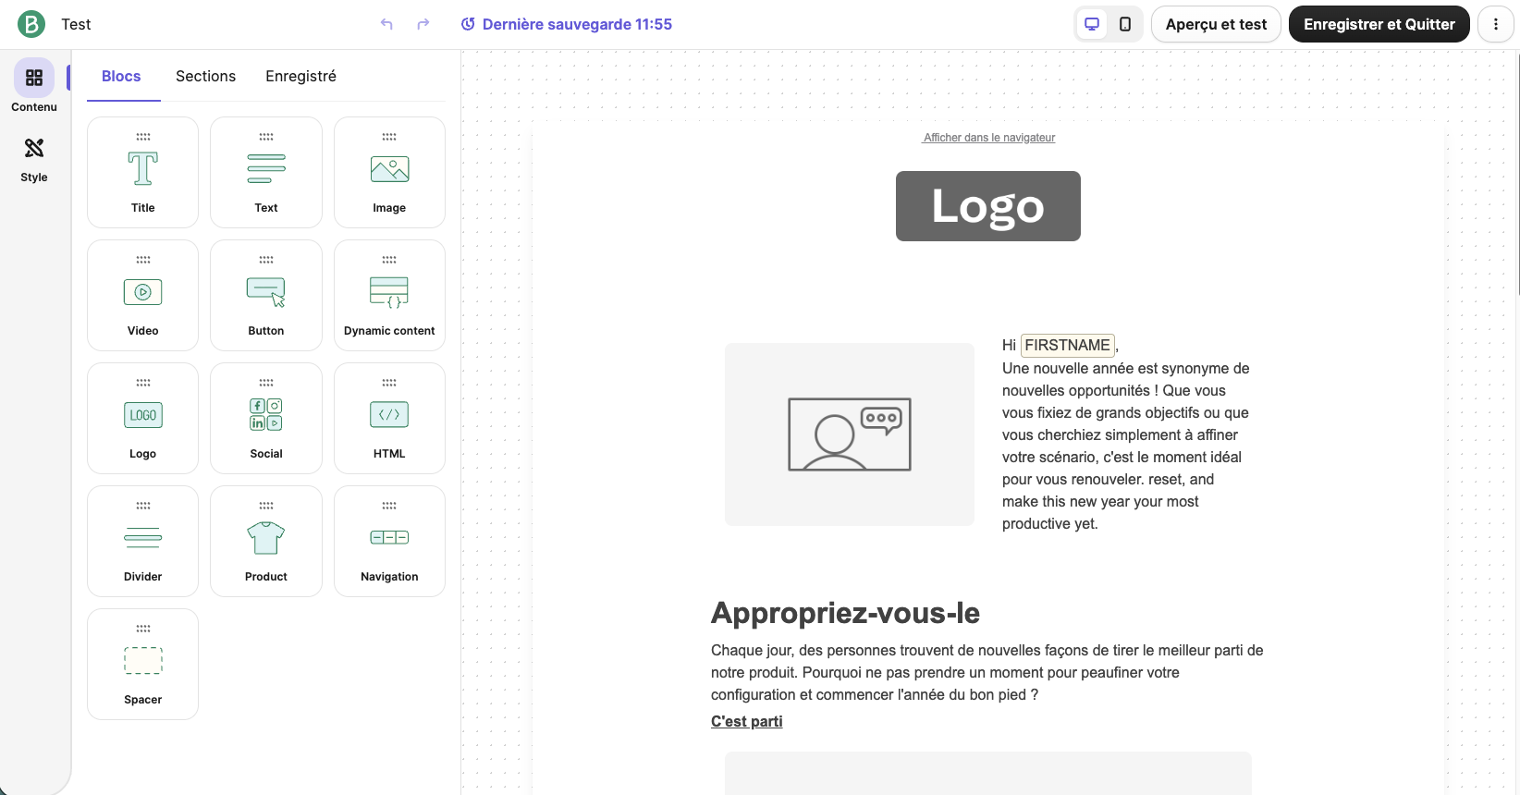Select the Video block
The image size is (1520, 795).
[x=143, y=296]
